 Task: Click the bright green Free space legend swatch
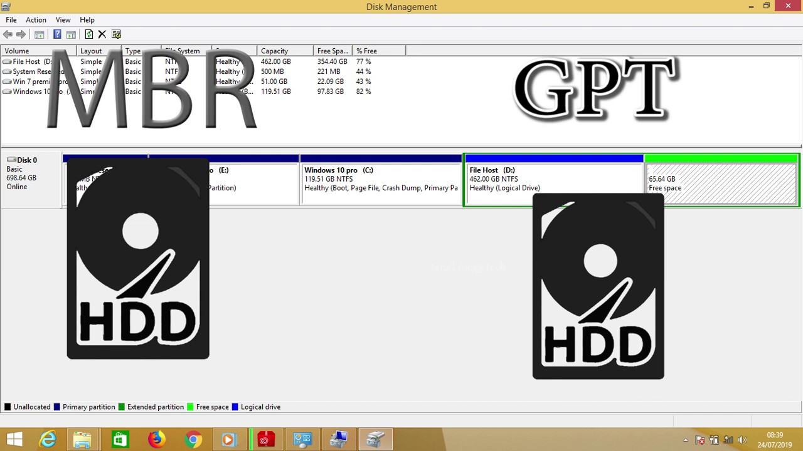(190, 407)
